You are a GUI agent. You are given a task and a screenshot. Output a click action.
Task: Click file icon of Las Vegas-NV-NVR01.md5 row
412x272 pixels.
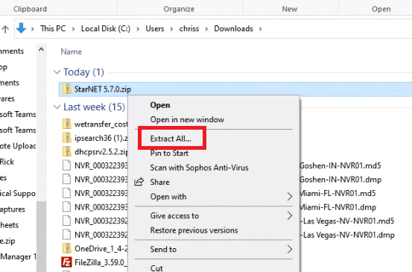coord(67,221)
